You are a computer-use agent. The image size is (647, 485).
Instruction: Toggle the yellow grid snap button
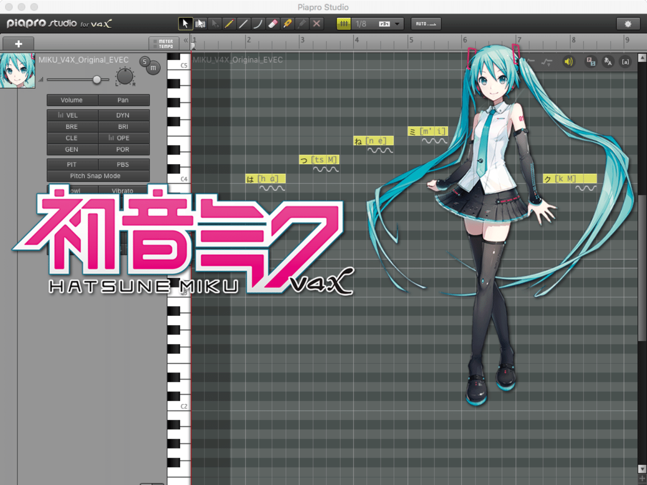coord(344,24)
